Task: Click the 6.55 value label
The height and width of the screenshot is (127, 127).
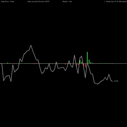Action: click(116, 81)
